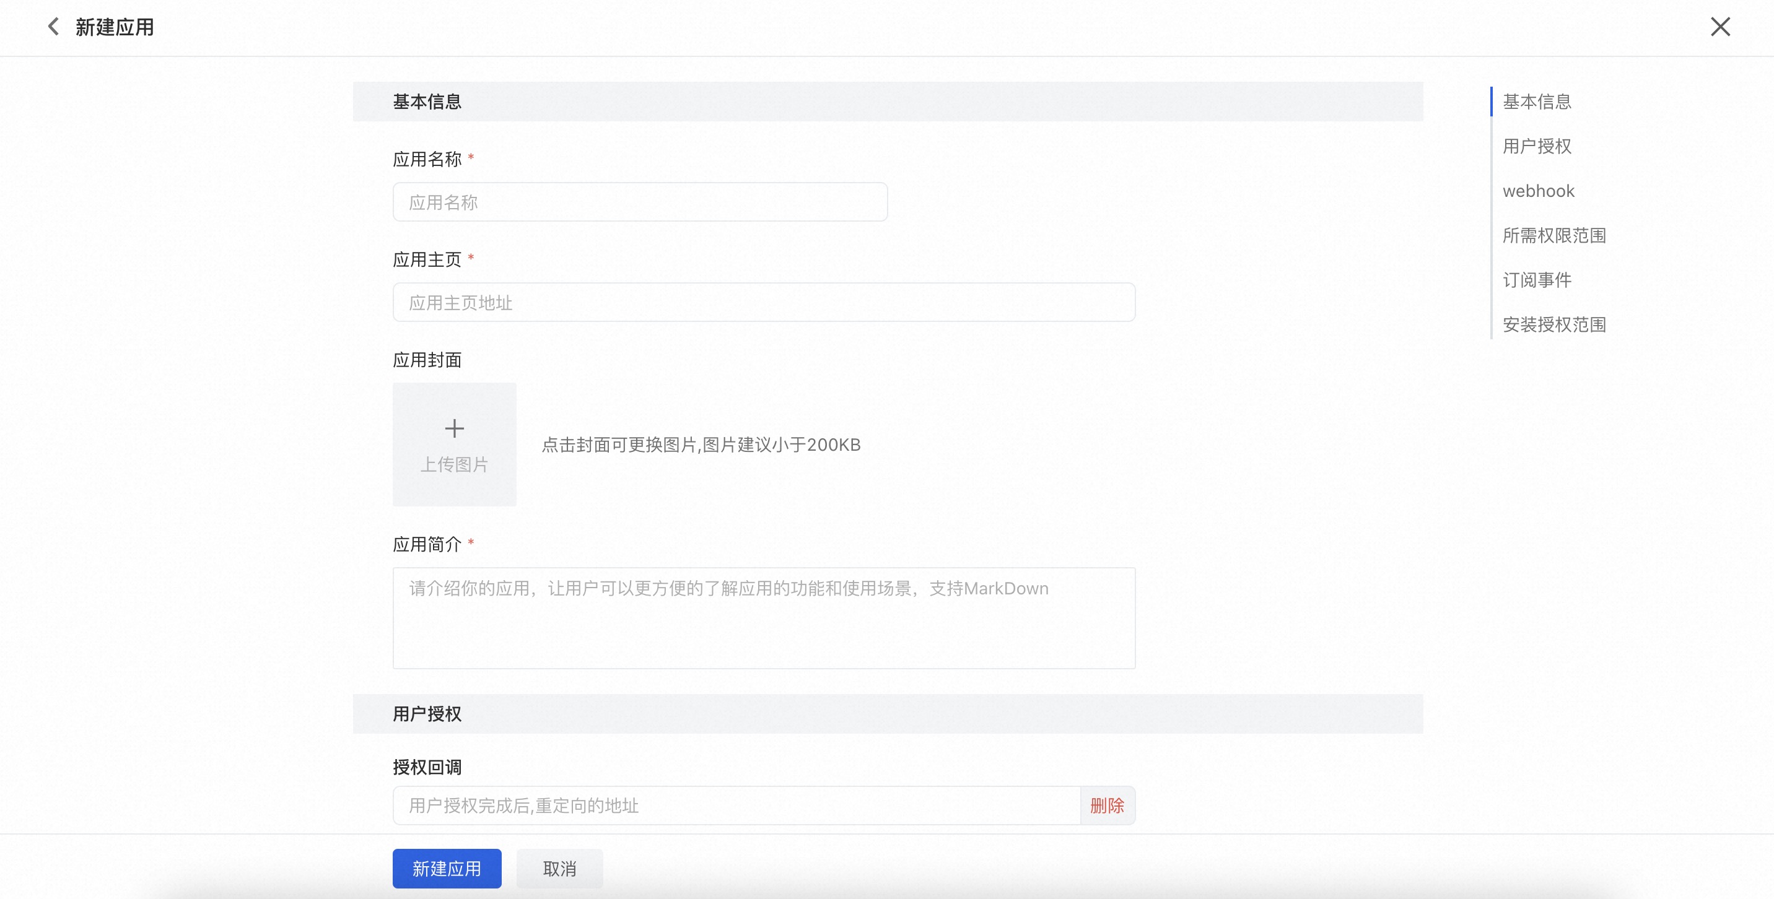Screen dimensions: 1774x899
Task: Select webhook in the side navigation
Action: (x=1539, y=191)
